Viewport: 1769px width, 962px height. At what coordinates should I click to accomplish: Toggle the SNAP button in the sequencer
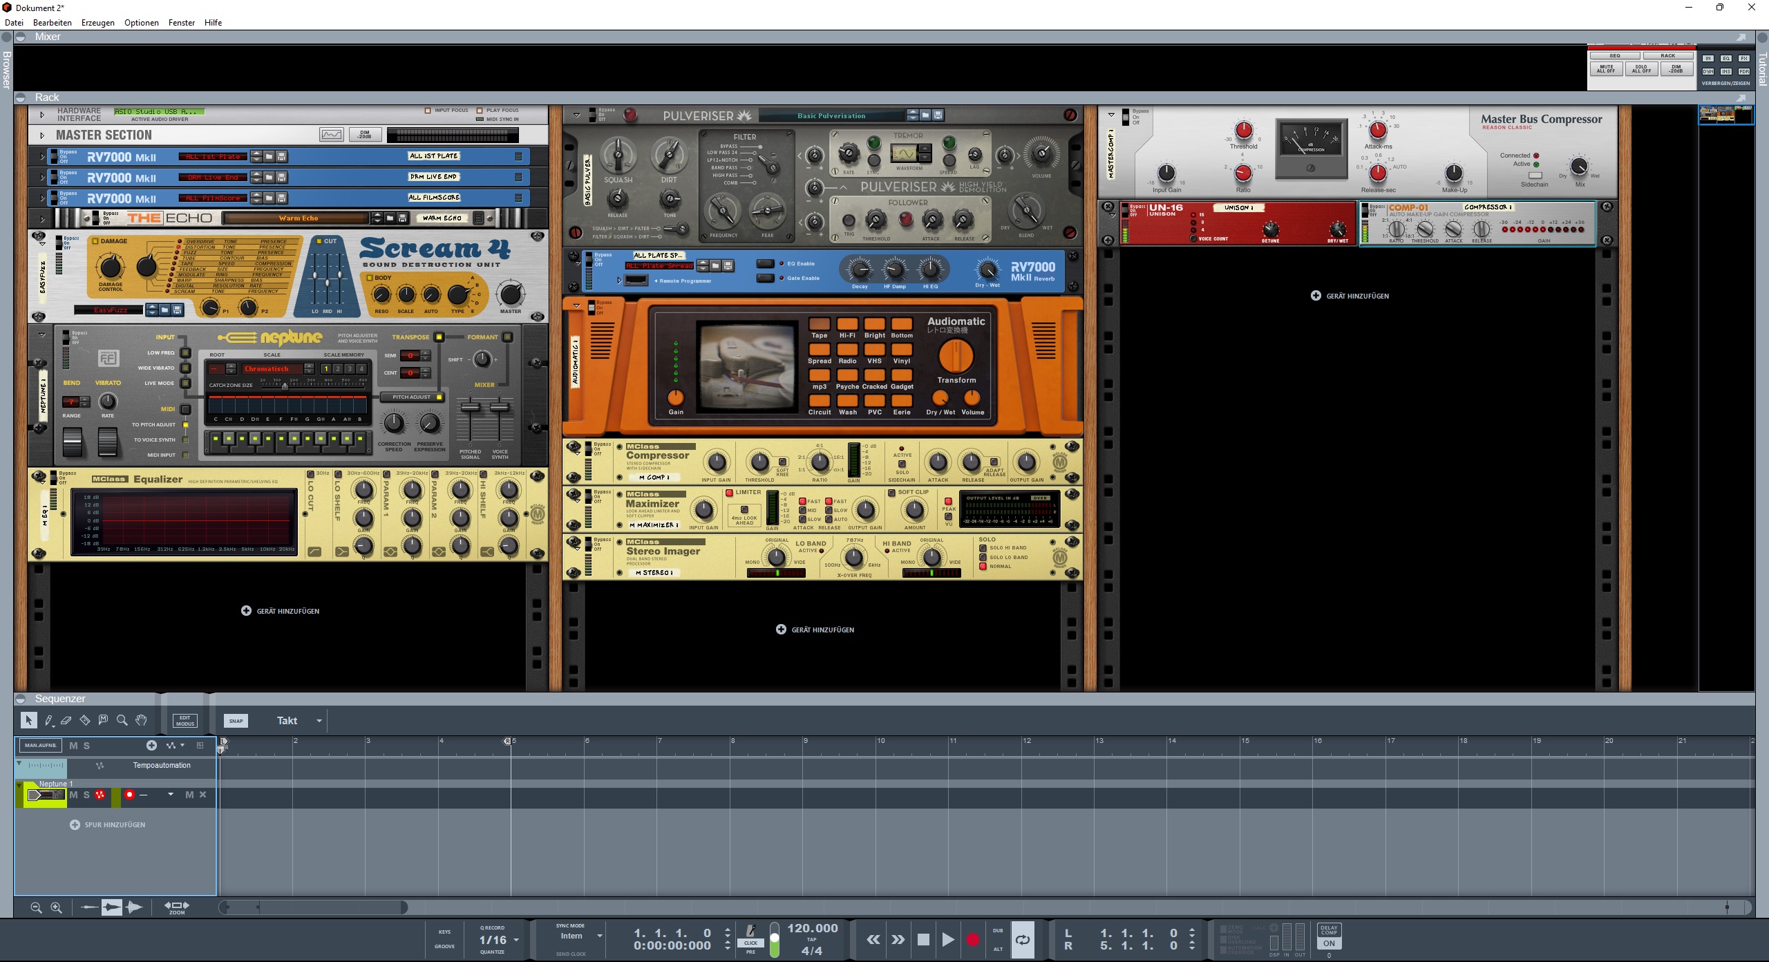[x=236, y=721]
